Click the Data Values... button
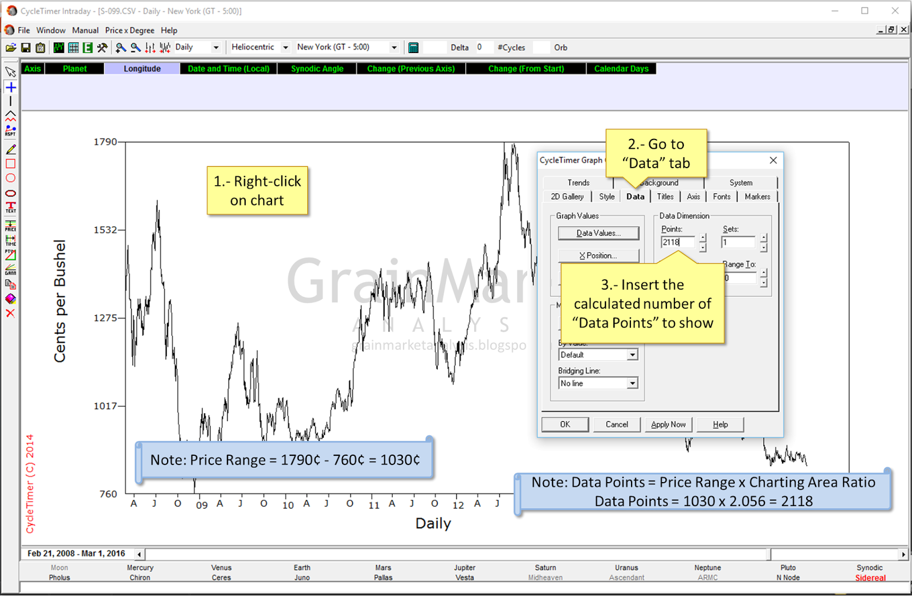 (x=598, y=232)
